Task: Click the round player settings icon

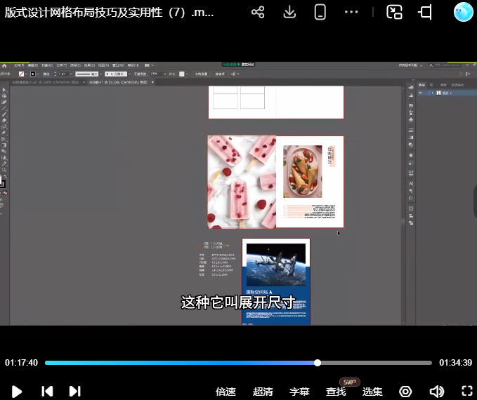Action: point(405,391)
